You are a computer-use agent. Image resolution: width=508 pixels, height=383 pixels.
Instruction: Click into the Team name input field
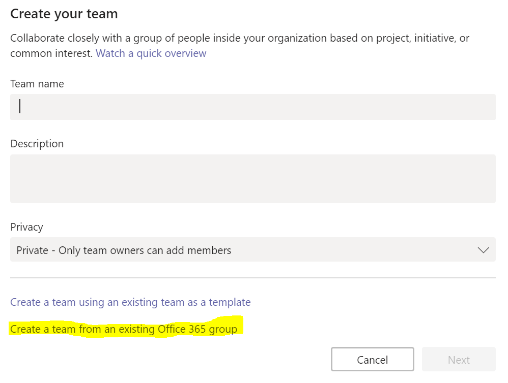tap(252, 107)
